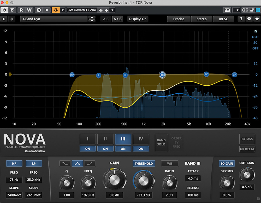The image size is (261, 203).
Task: Click the GAIN knob
Action: coord(114,179)
